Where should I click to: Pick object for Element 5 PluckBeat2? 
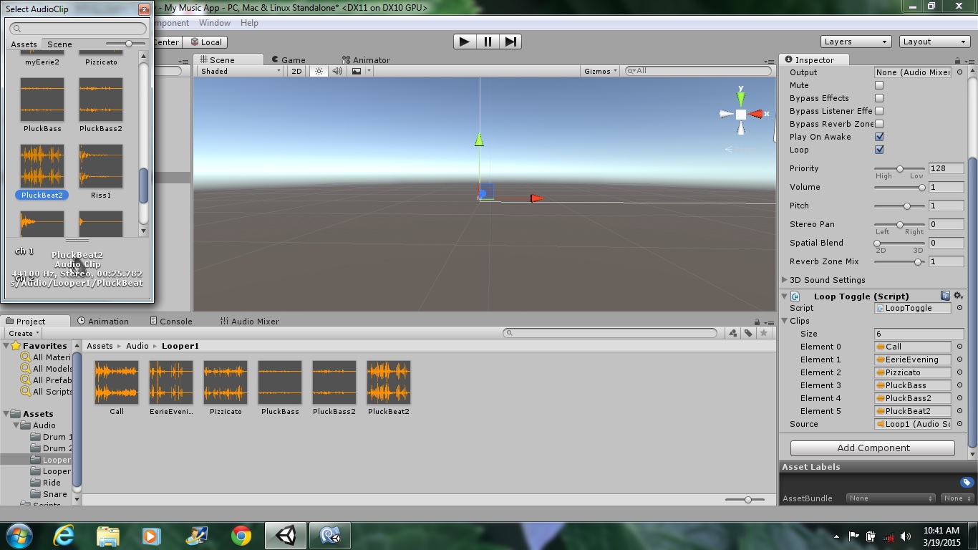(959, 411)
